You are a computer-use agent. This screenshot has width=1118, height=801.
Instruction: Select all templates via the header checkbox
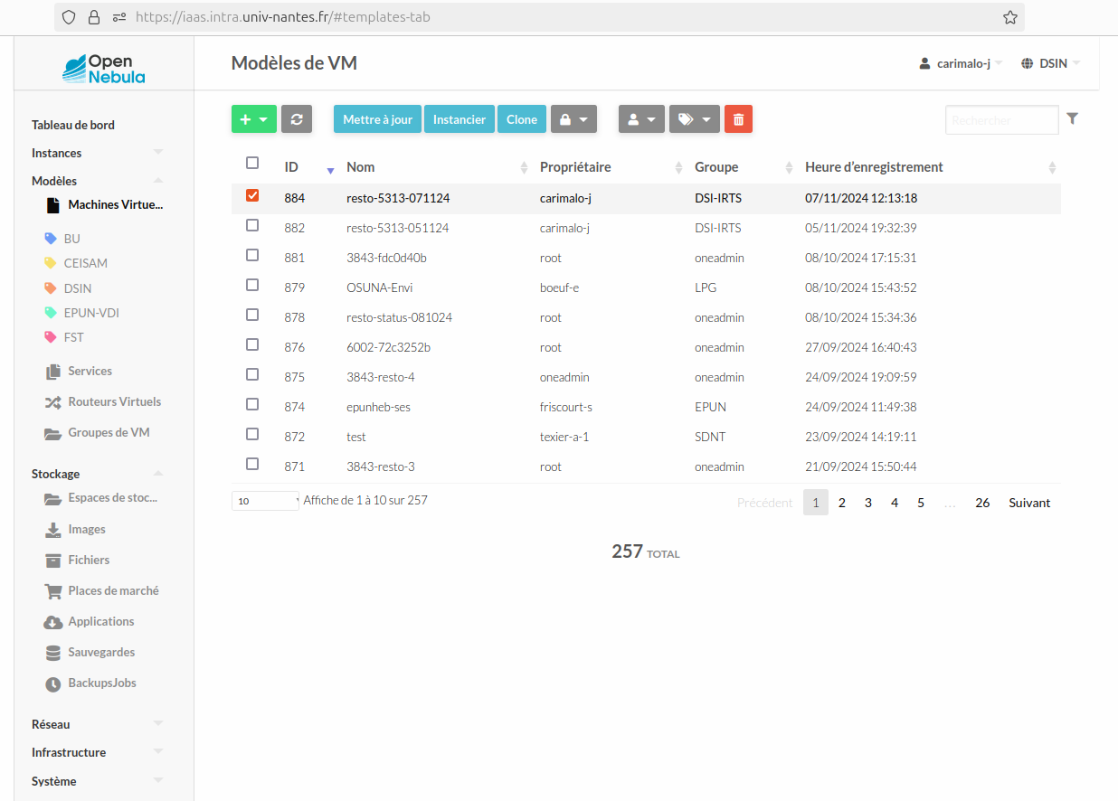251,165
